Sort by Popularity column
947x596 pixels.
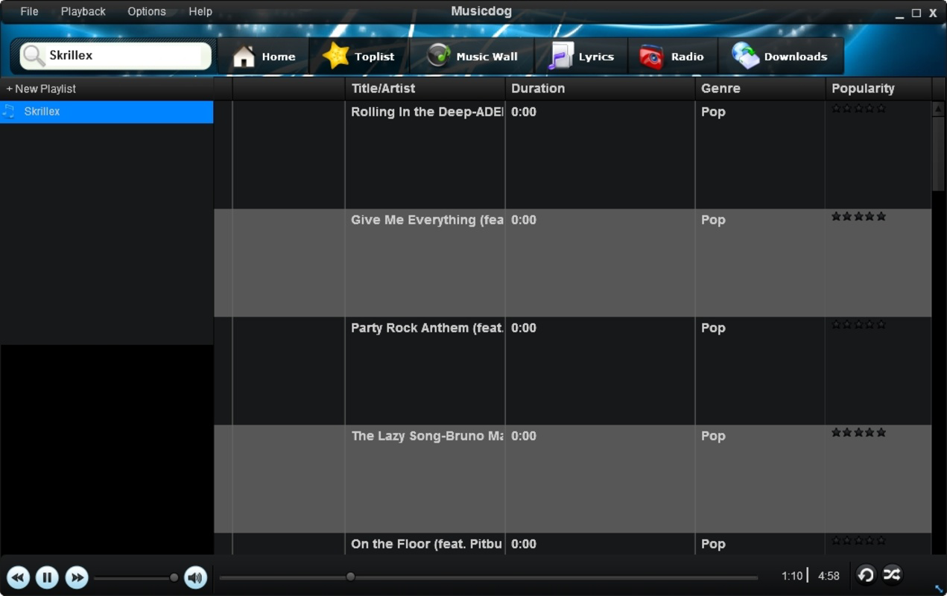tap(878, 88)
